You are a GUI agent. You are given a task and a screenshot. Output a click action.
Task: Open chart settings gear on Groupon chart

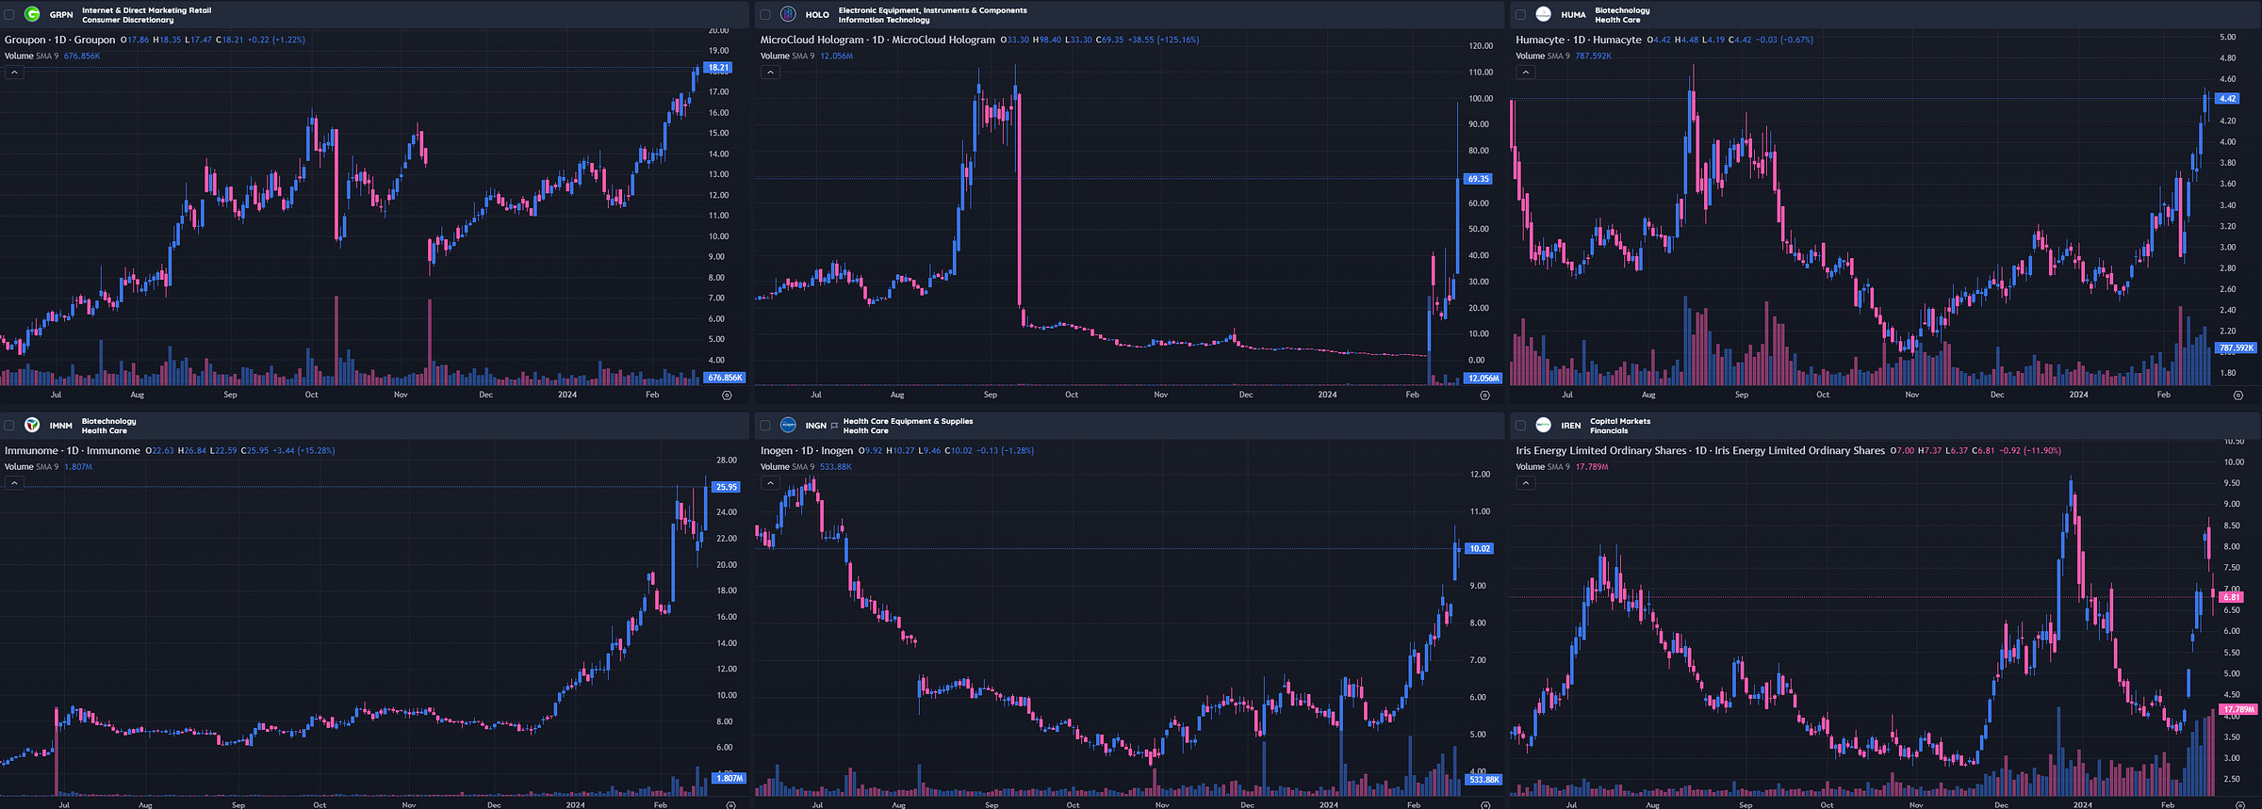pyautogui.click(x=727, y=396)
